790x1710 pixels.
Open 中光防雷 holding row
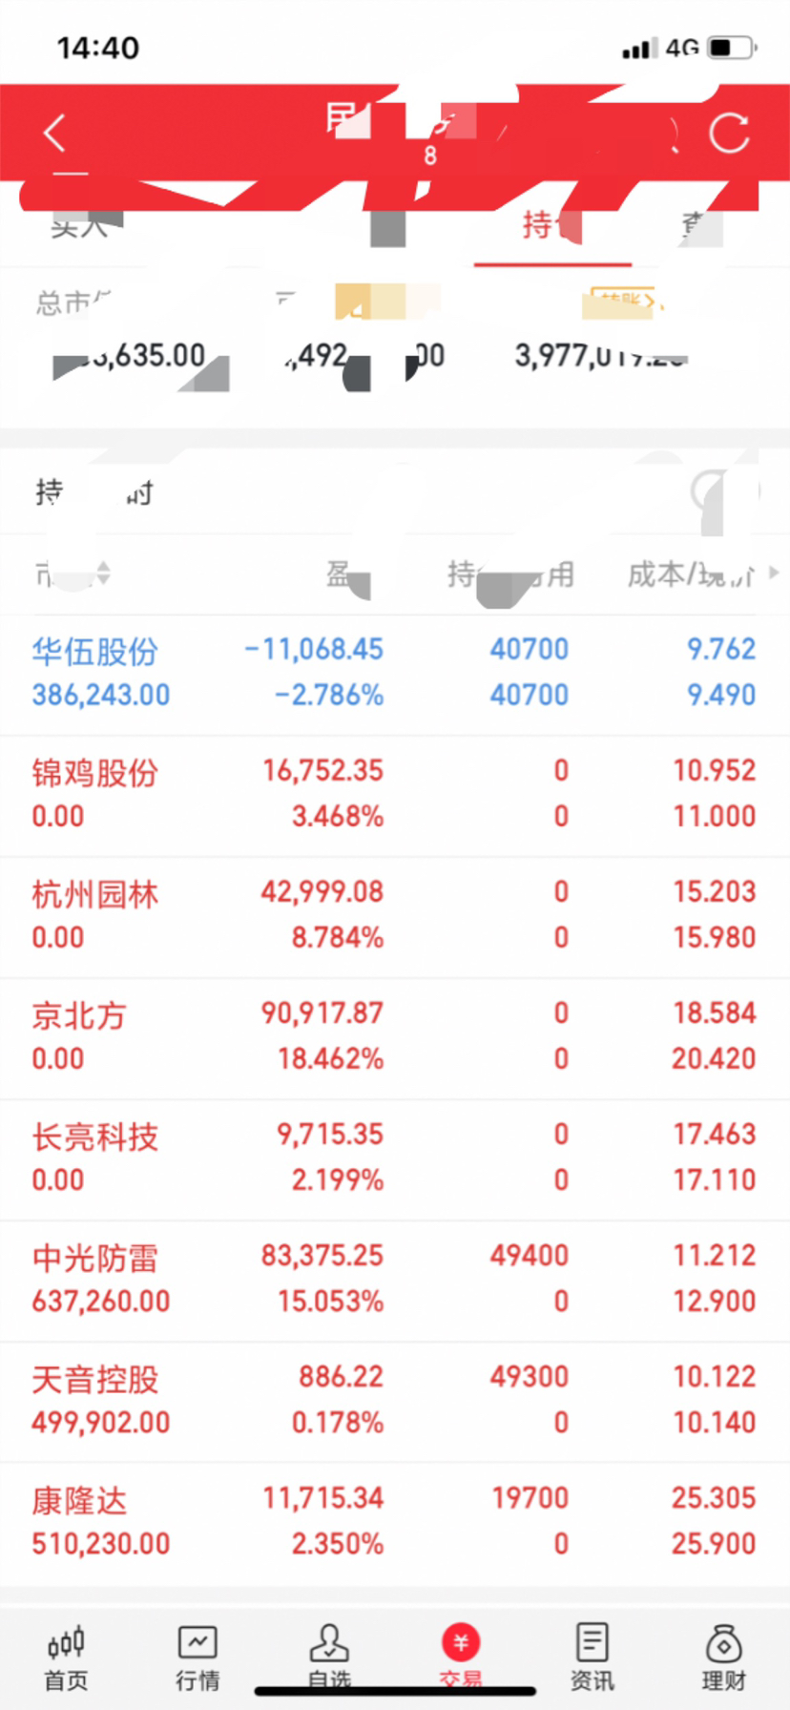[395, 1281]
